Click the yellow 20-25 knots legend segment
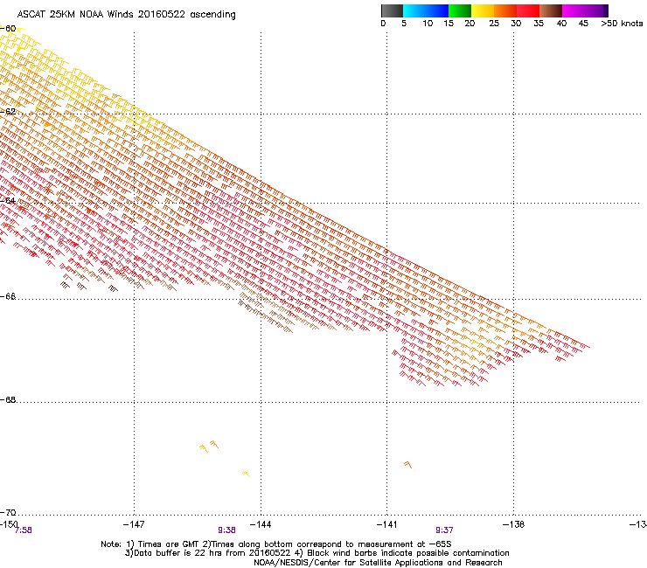This screenshot has width=647, height=568. click(x=483, y=10)
